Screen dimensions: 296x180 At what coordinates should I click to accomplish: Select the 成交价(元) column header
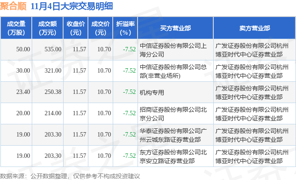[x=101, y=28]
